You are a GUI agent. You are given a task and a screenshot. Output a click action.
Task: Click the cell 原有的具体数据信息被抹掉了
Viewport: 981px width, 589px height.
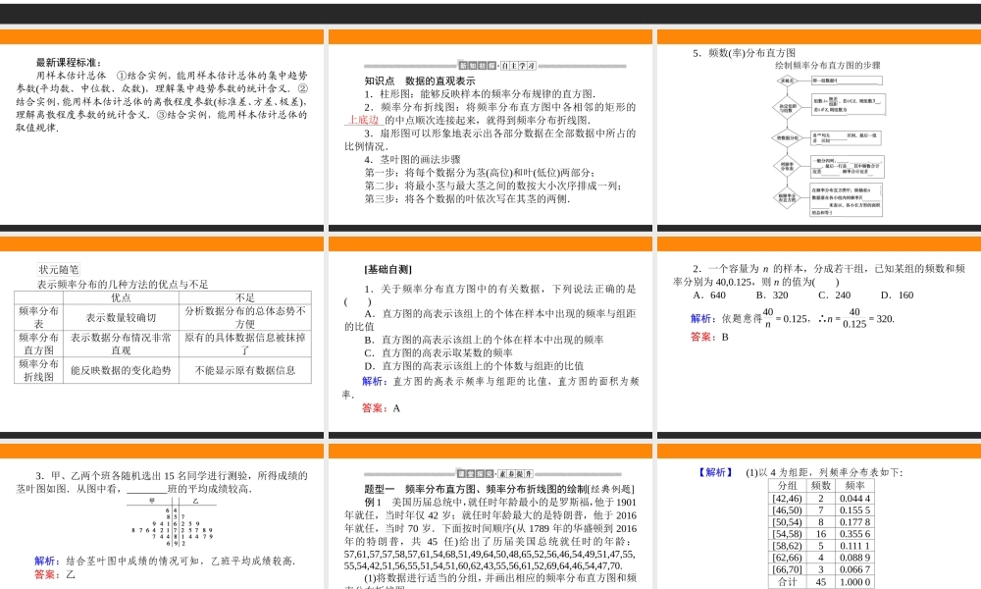point(244,344)
